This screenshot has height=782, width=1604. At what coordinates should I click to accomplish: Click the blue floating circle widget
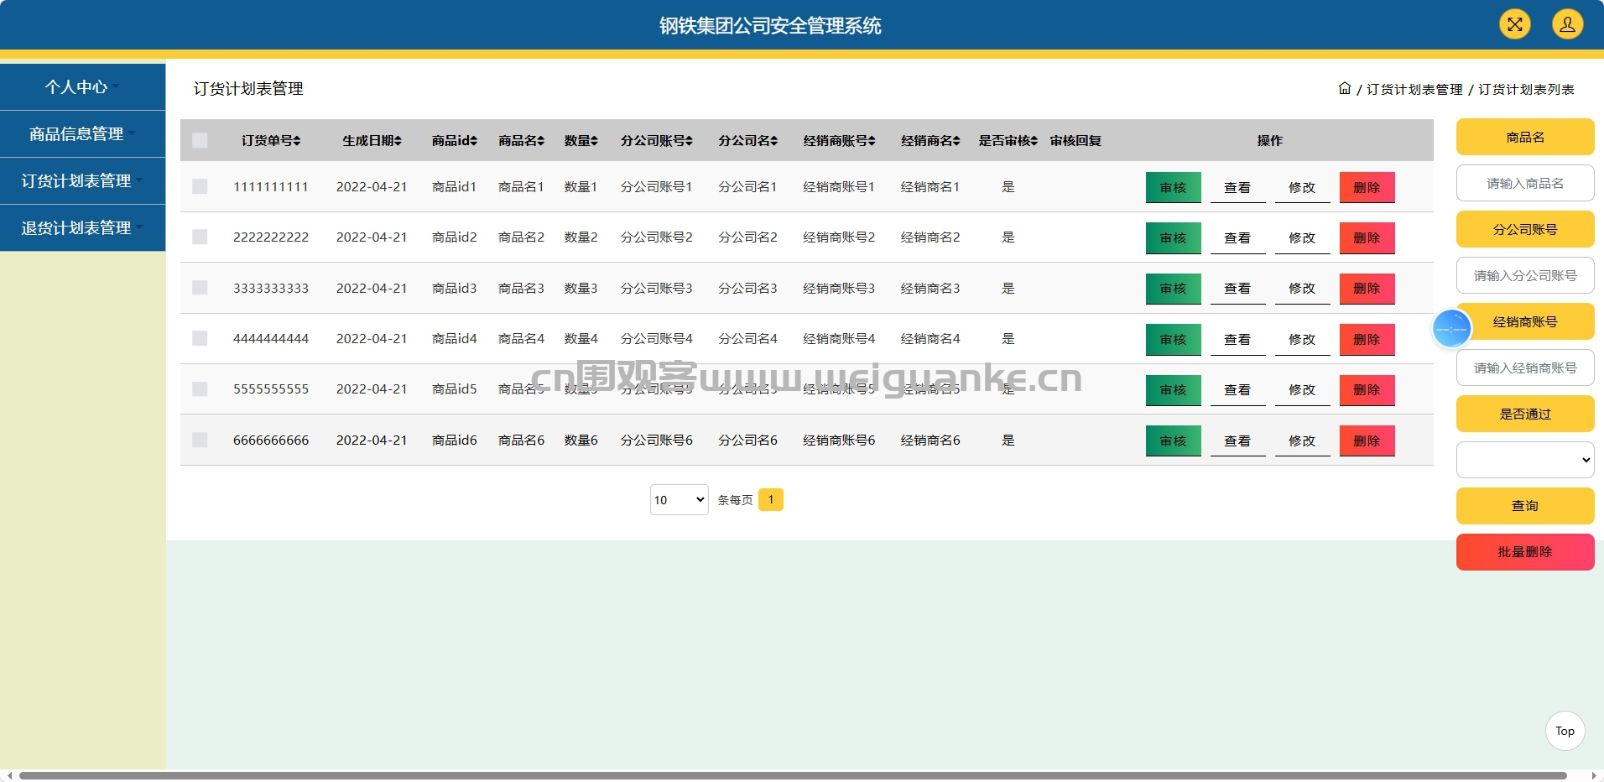coord(1451,329)
